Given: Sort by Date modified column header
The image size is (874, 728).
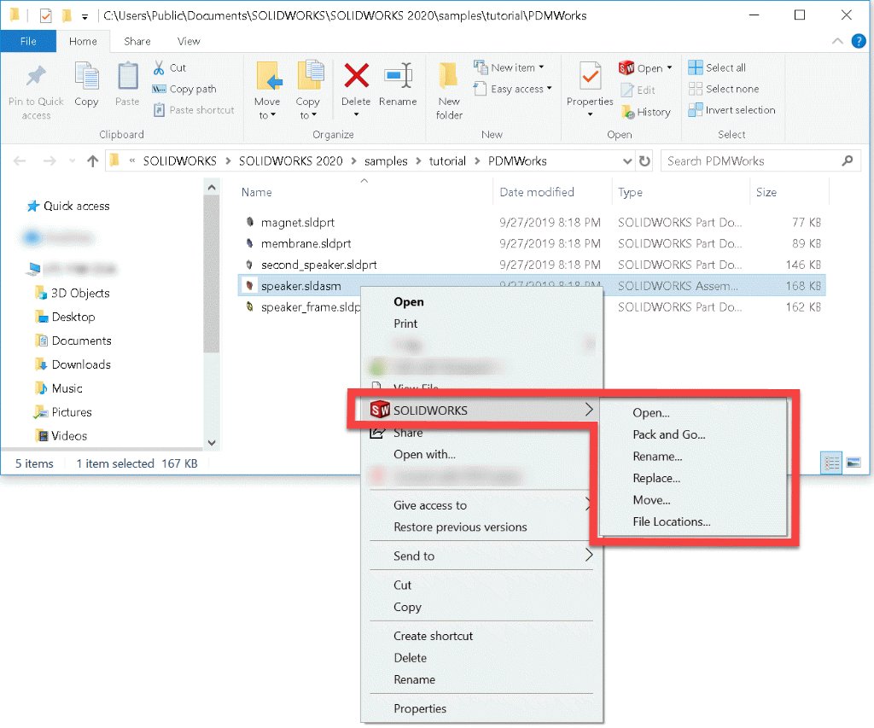Looking at the screenshot, I should pyautogui.click(x=536, y=192).
